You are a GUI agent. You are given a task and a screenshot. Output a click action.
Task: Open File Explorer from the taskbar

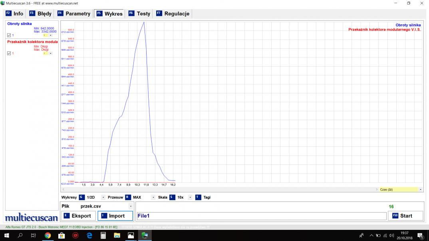[117, 235]
